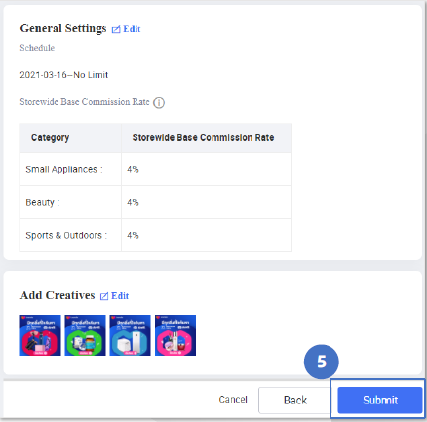Open the third creative thumbnail with white appliances
This screenshot has width=427, height=422.
click(x=130, y=335)
